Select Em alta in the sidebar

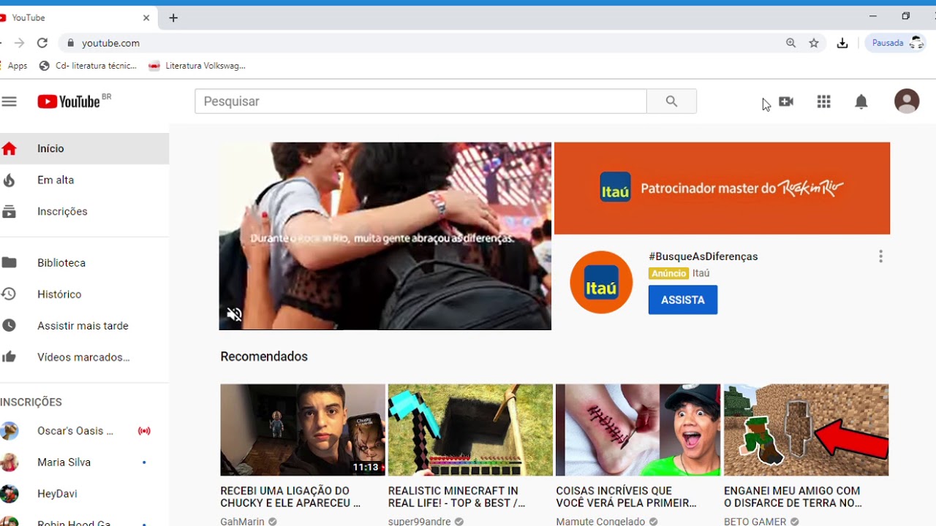pos(84,180)
